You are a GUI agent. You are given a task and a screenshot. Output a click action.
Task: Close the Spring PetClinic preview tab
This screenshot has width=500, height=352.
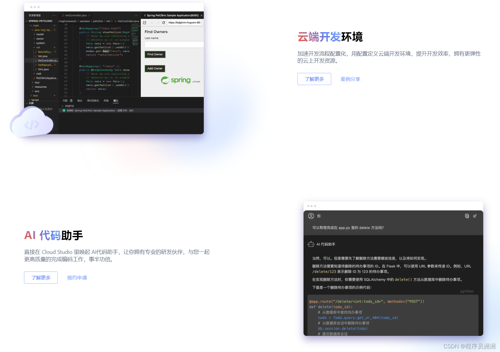[201, 15]
